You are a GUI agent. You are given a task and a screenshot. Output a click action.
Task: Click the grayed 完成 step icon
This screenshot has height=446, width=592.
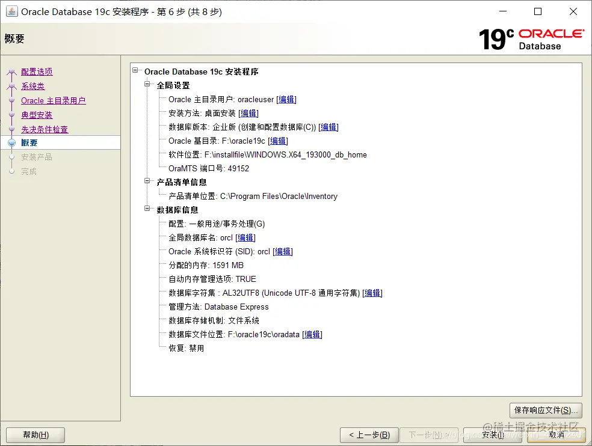(12, 171)
